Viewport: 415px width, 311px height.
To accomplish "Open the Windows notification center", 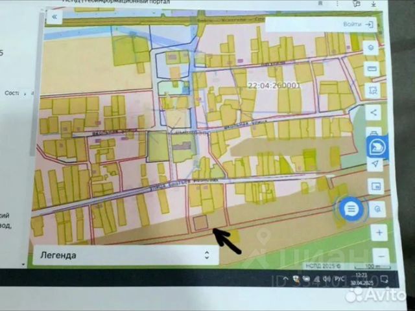I will 384,279.
